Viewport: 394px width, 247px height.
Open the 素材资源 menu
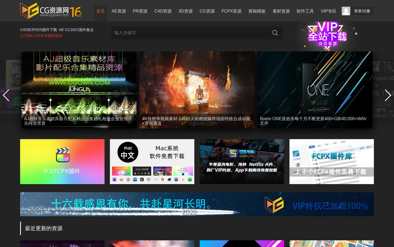281,11
